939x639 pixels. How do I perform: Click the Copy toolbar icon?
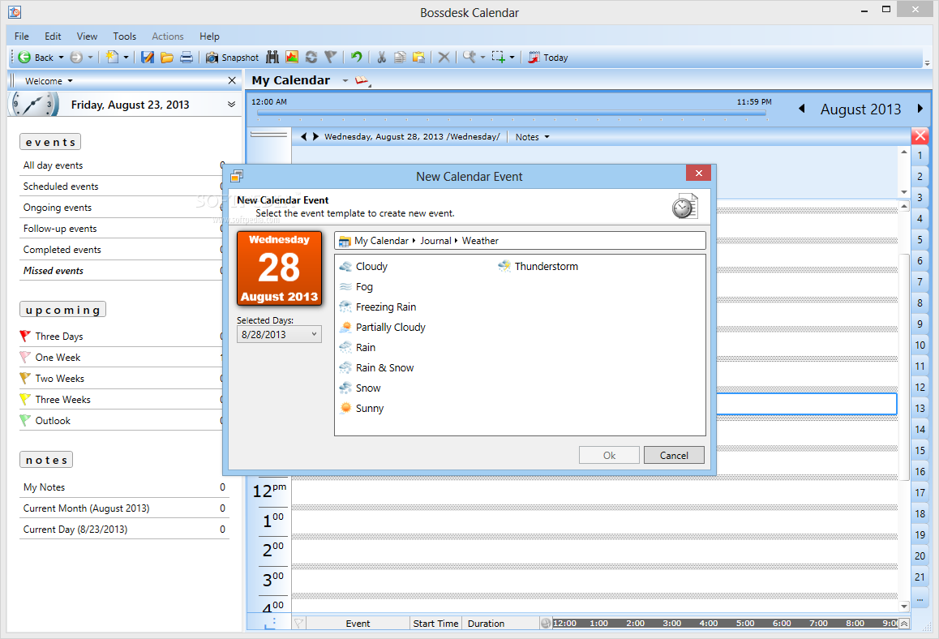pyautogui.click(x=400, y=58)
